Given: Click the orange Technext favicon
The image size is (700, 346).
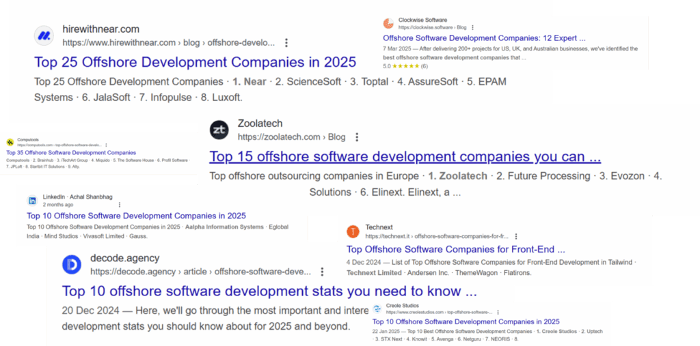Looking at the screenshot, I should coord(353,231).
